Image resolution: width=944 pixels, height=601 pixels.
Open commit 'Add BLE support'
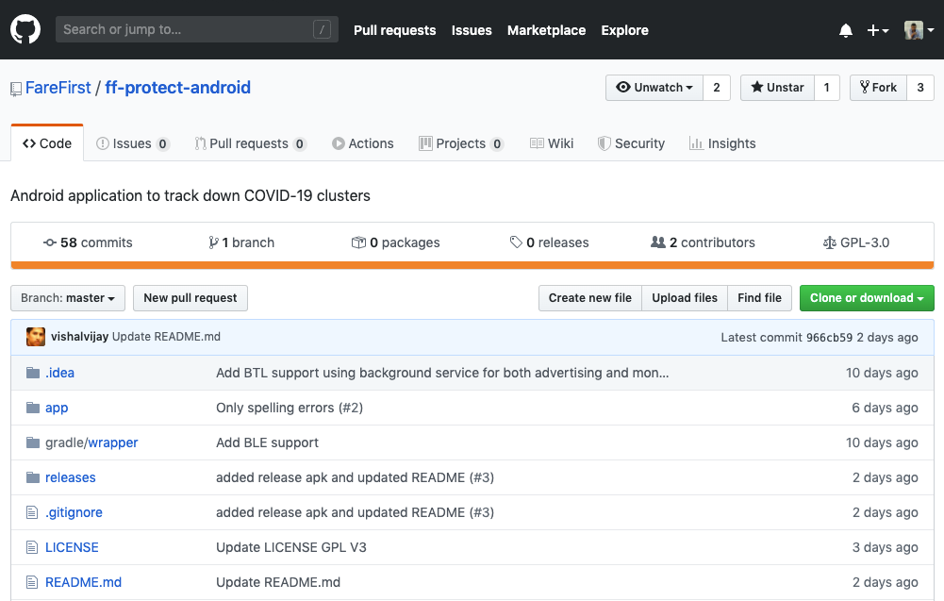point(267,442)
